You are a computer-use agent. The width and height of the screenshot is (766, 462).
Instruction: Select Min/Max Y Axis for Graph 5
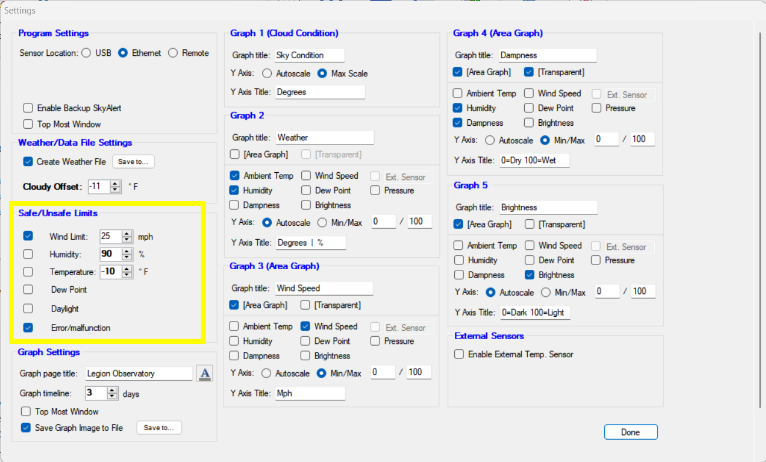(x=545, y=292)
